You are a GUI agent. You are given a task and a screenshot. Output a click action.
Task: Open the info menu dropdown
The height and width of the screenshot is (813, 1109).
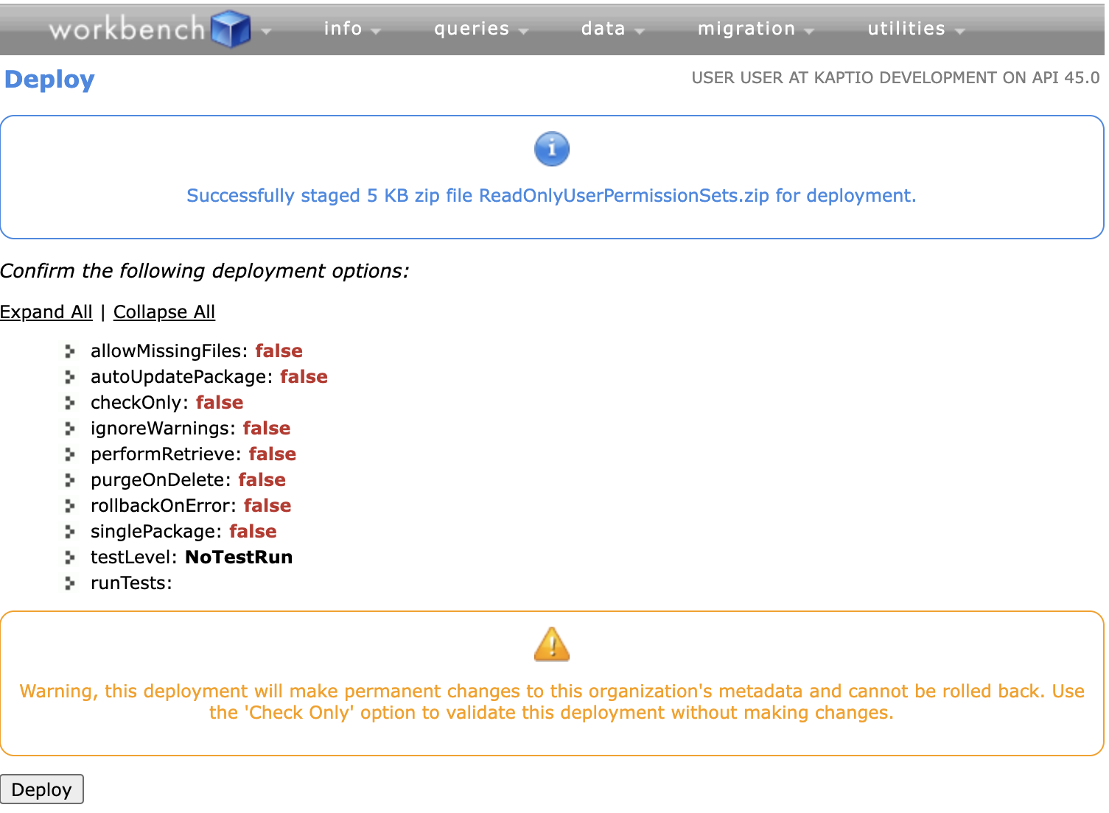[343, 29]
